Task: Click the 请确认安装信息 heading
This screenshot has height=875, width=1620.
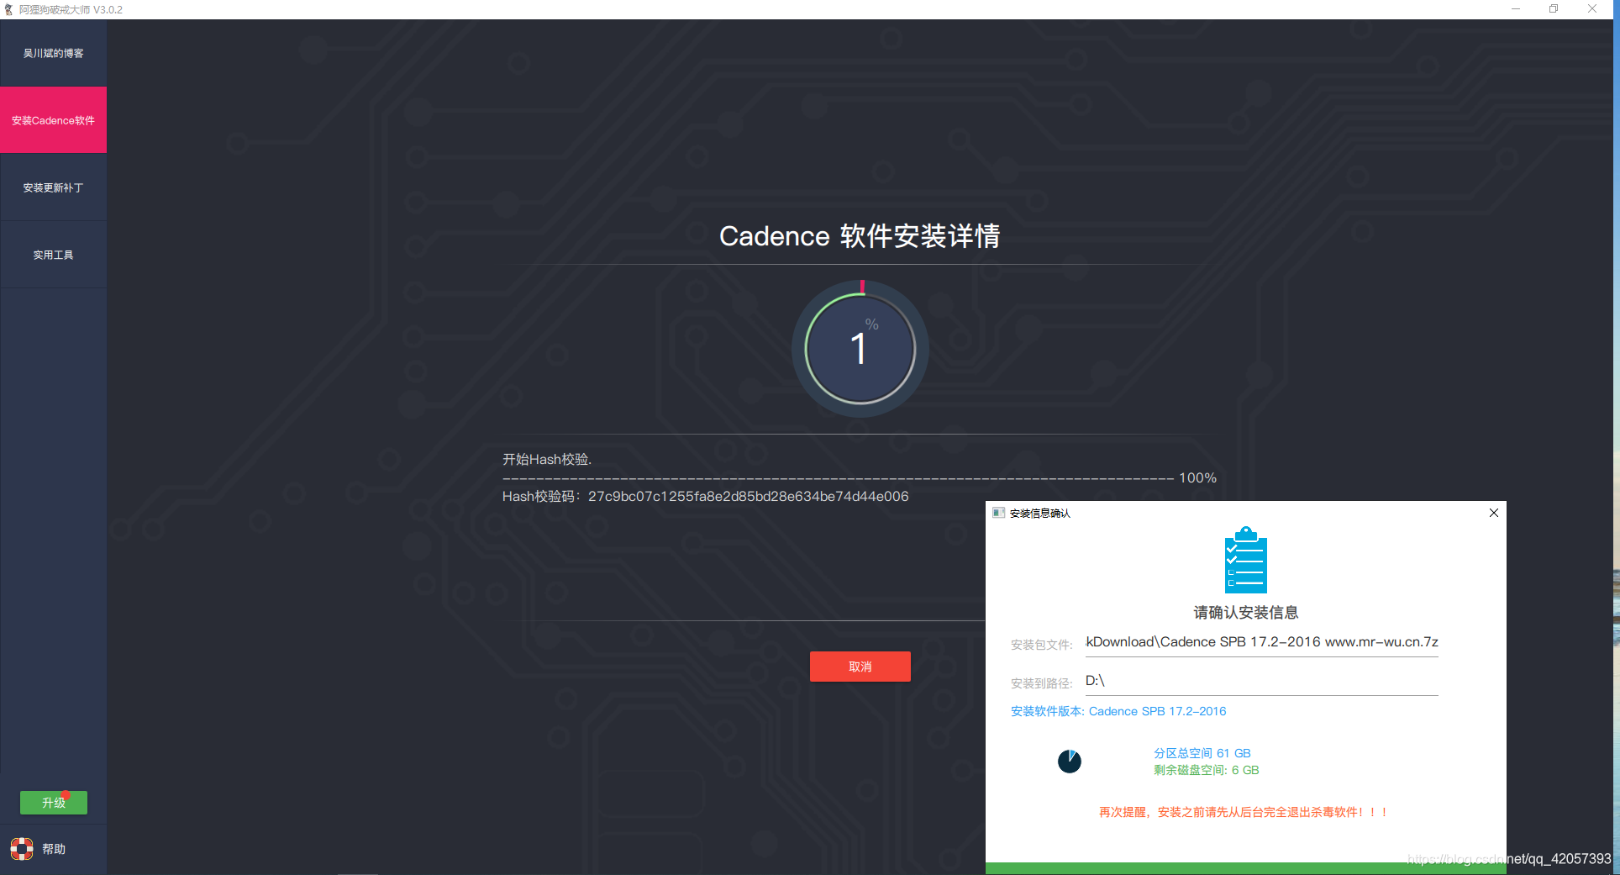Action: pos(1246,613)
